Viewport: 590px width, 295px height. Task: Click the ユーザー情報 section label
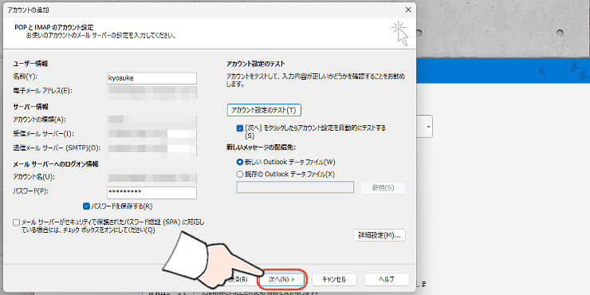point(30,64)
